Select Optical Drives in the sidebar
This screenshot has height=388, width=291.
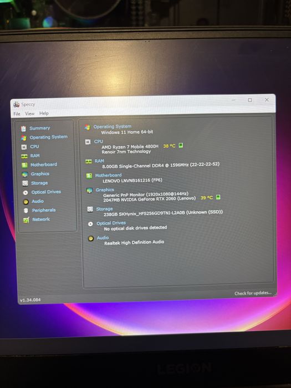click(x=46, y=192)
